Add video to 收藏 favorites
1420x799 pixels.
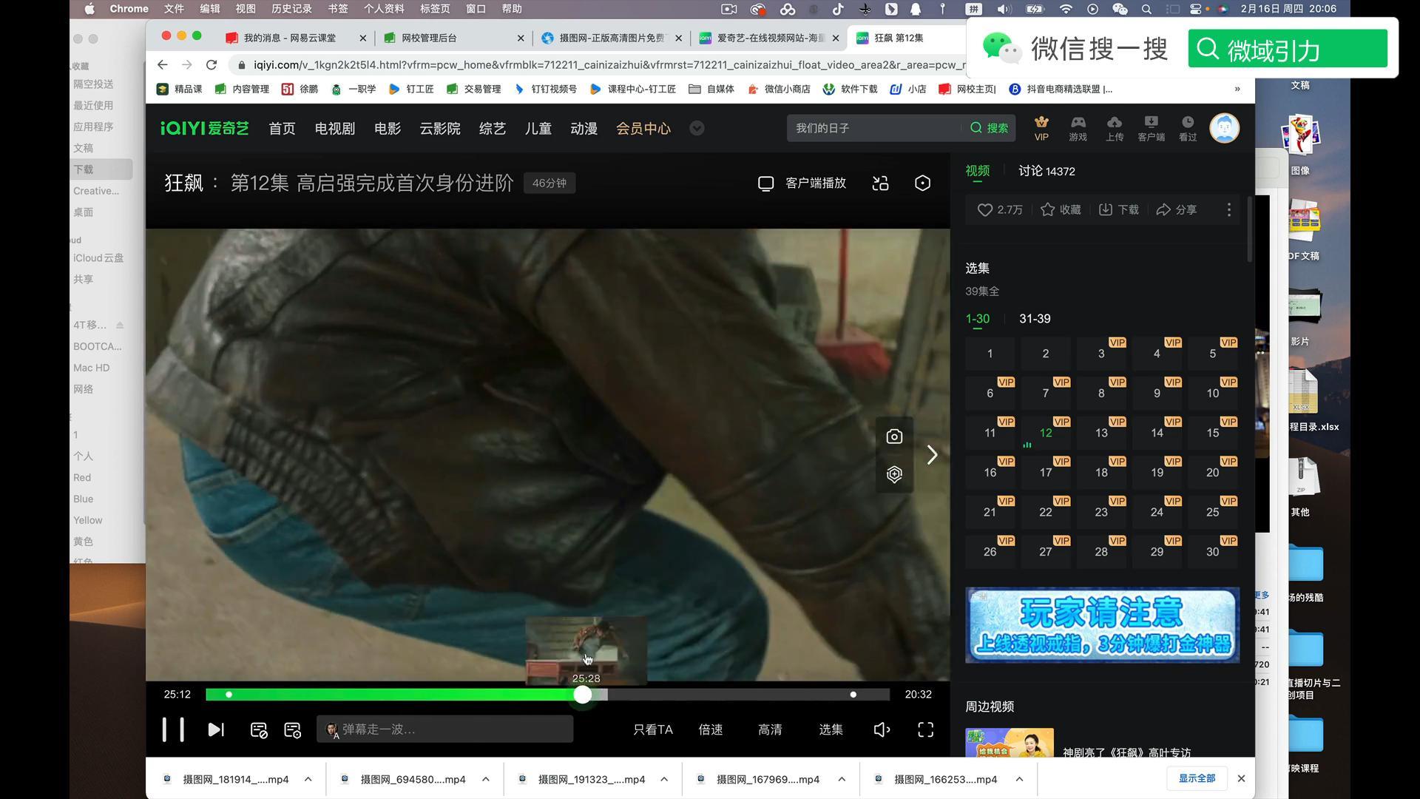(x=1061, y=210)
